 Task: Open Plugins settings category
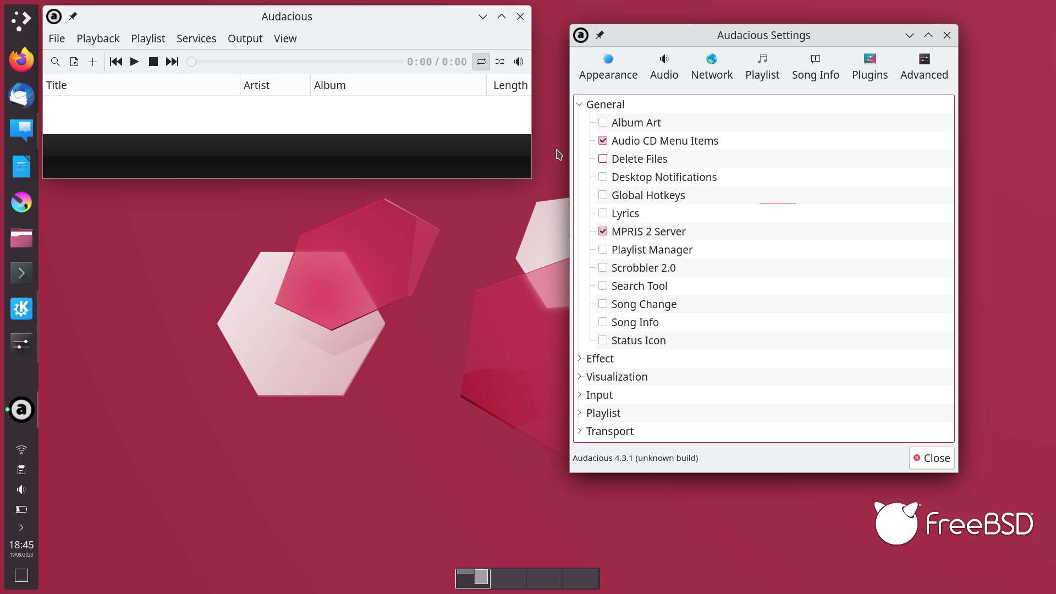click(x=870, y=67)
